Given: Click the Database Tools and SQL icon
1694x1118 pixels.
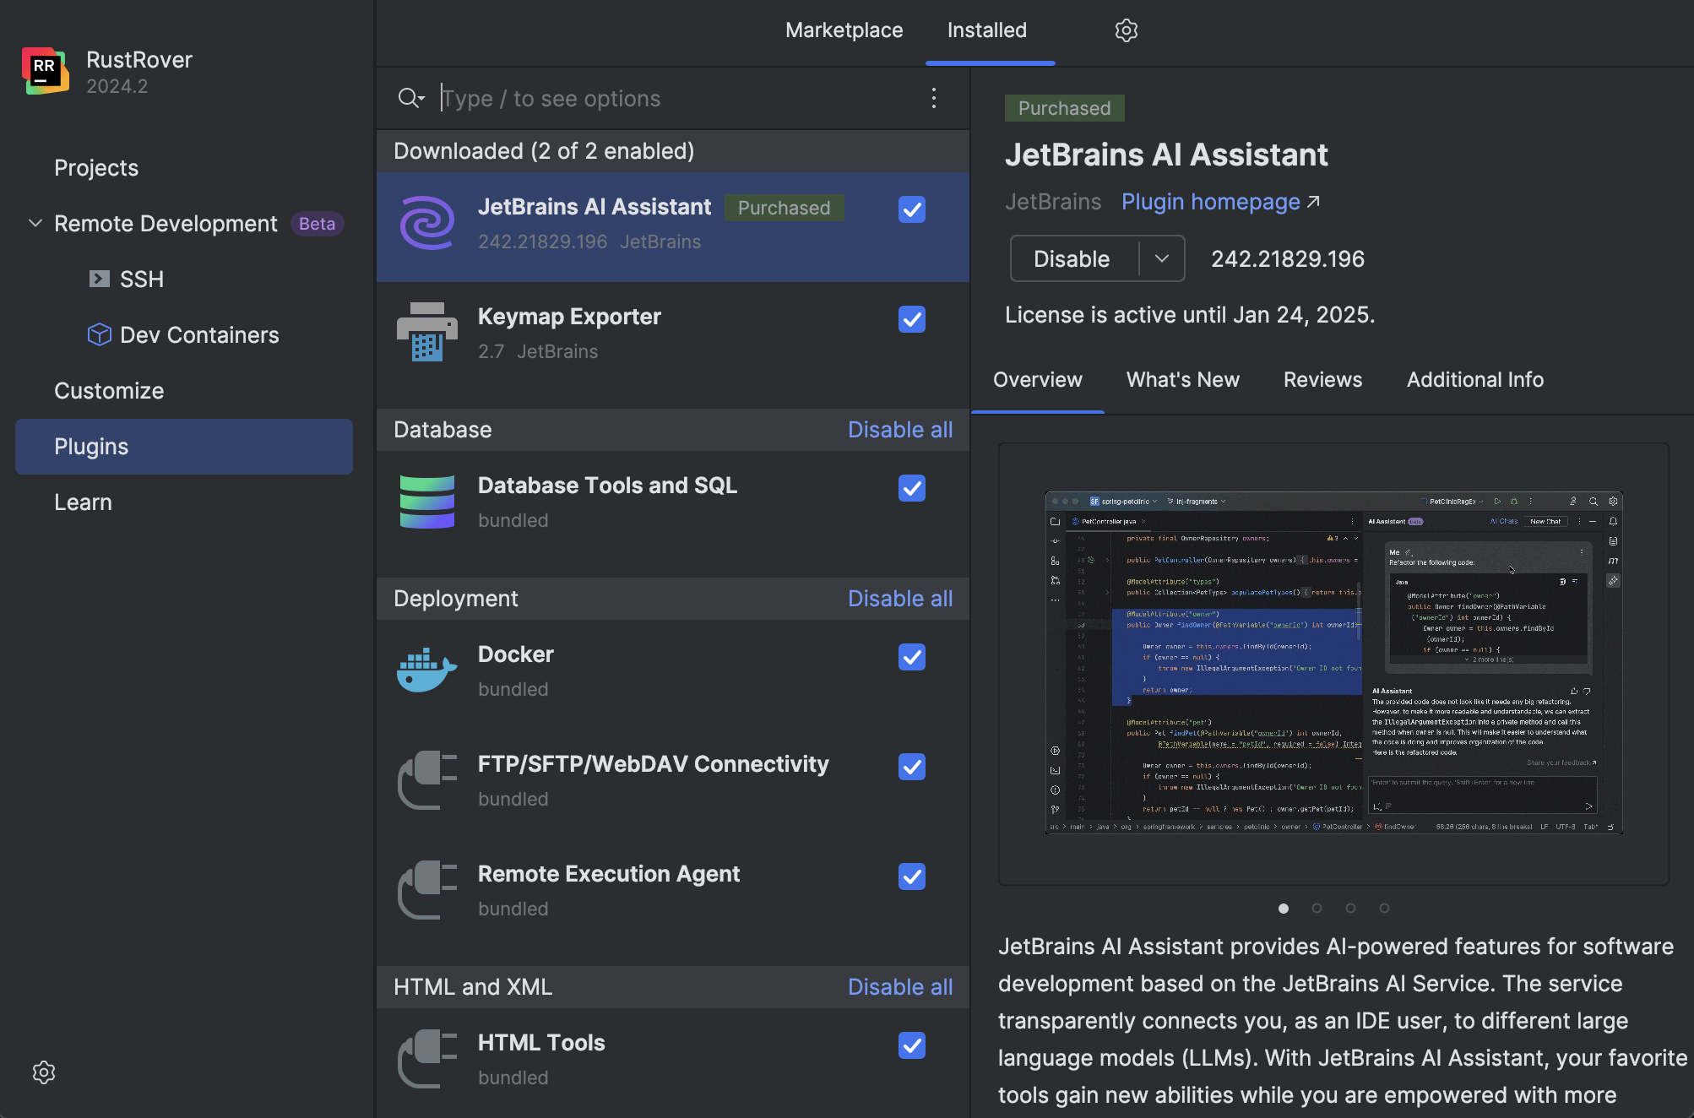Looking at the screenshot, I should point(426,502).
